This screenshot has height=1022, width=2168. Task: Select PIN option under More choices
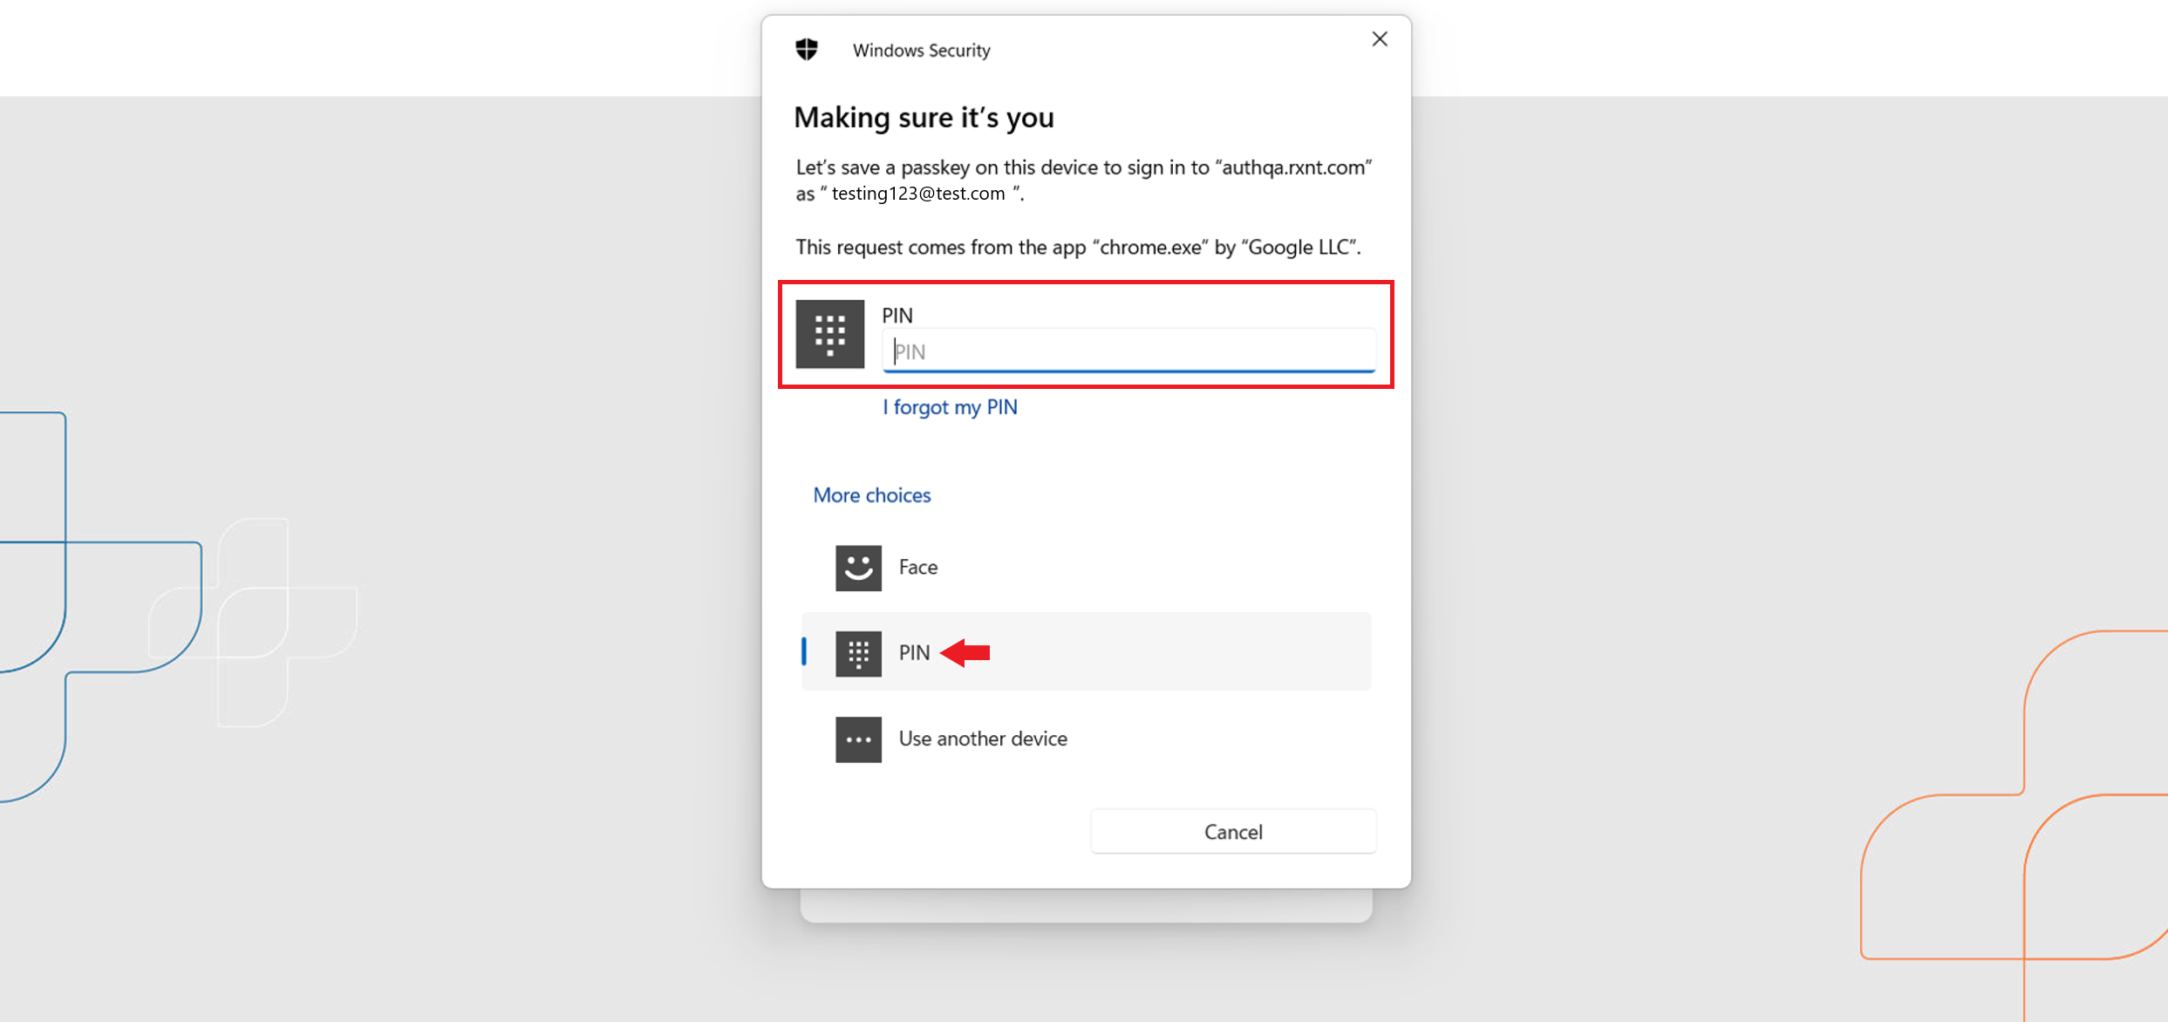(913, 653)
